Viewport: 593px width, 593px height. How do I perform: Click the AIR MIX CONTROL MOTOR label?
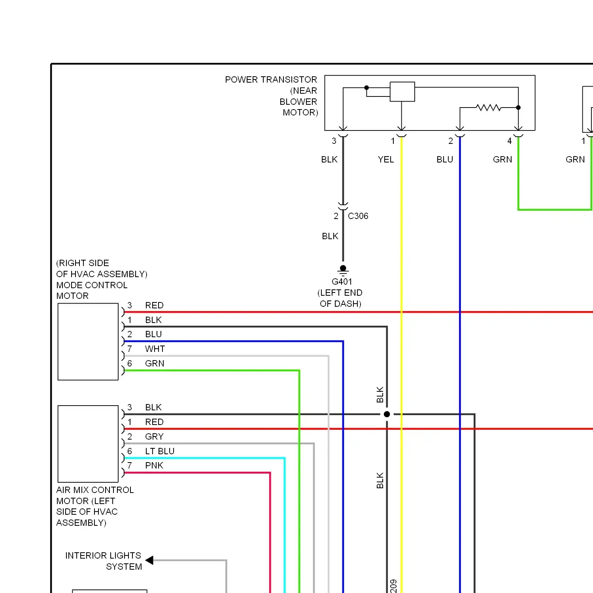[x=95, y=506]
